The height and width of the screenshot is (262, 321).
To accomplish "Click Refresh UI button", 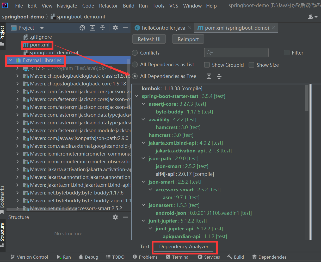I will click(149, 39).
